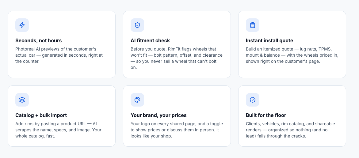Select the 'Instant install quote' heading
The height and width of the screenshot is (158, 359).
(269, 41)
